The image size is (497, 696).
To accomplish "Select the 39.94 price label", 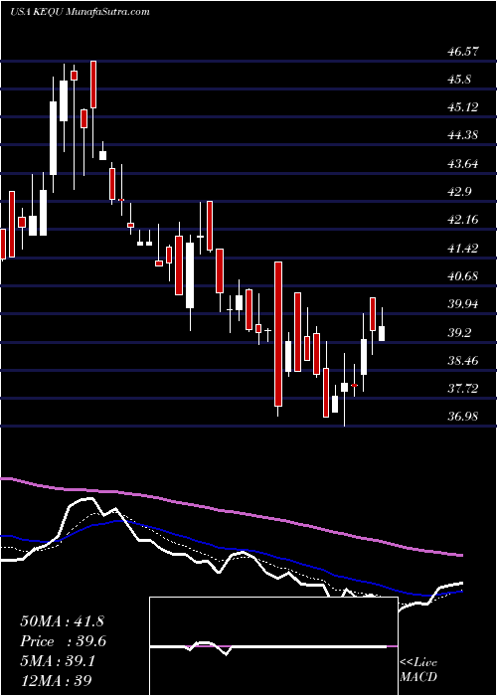I will click(x=462, y=304).
